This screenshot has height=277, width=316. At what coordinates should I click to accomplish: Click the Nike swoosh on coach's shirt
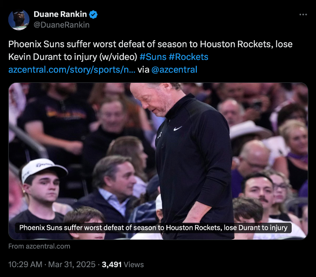click(x=178, y=128)
